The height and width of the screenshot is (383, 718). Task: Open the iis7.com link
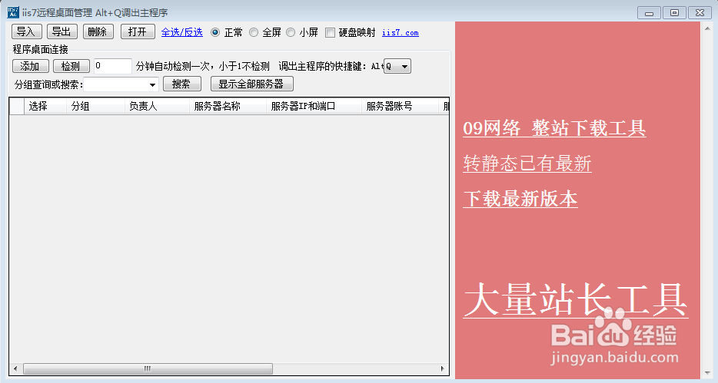tap(401, 33)
